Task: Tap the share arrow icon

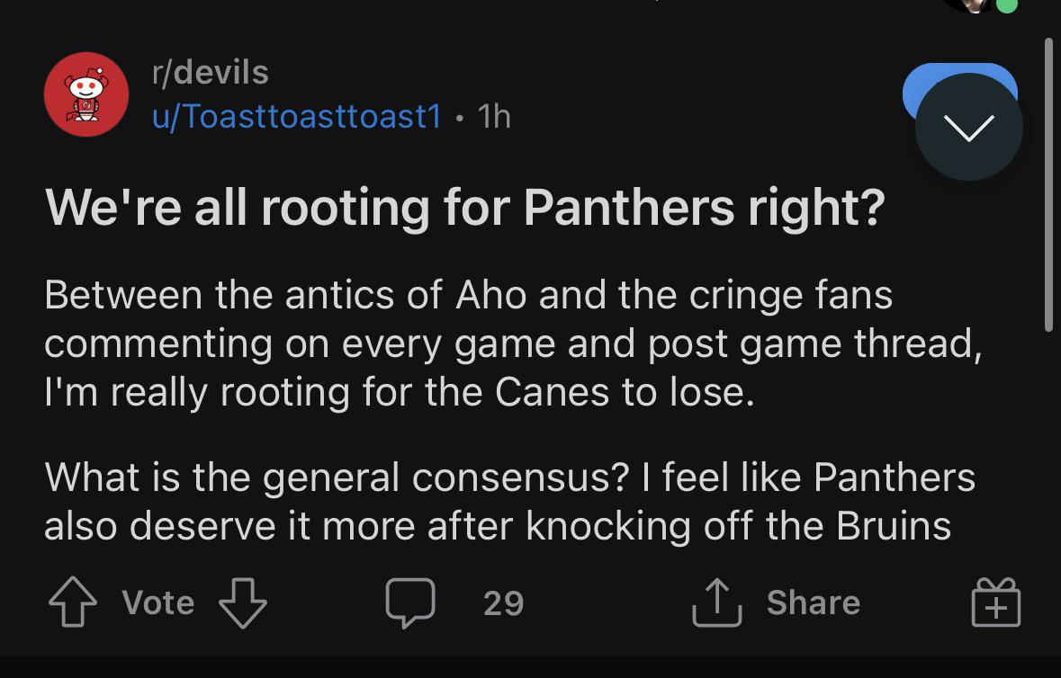Action: click(715, 602)
